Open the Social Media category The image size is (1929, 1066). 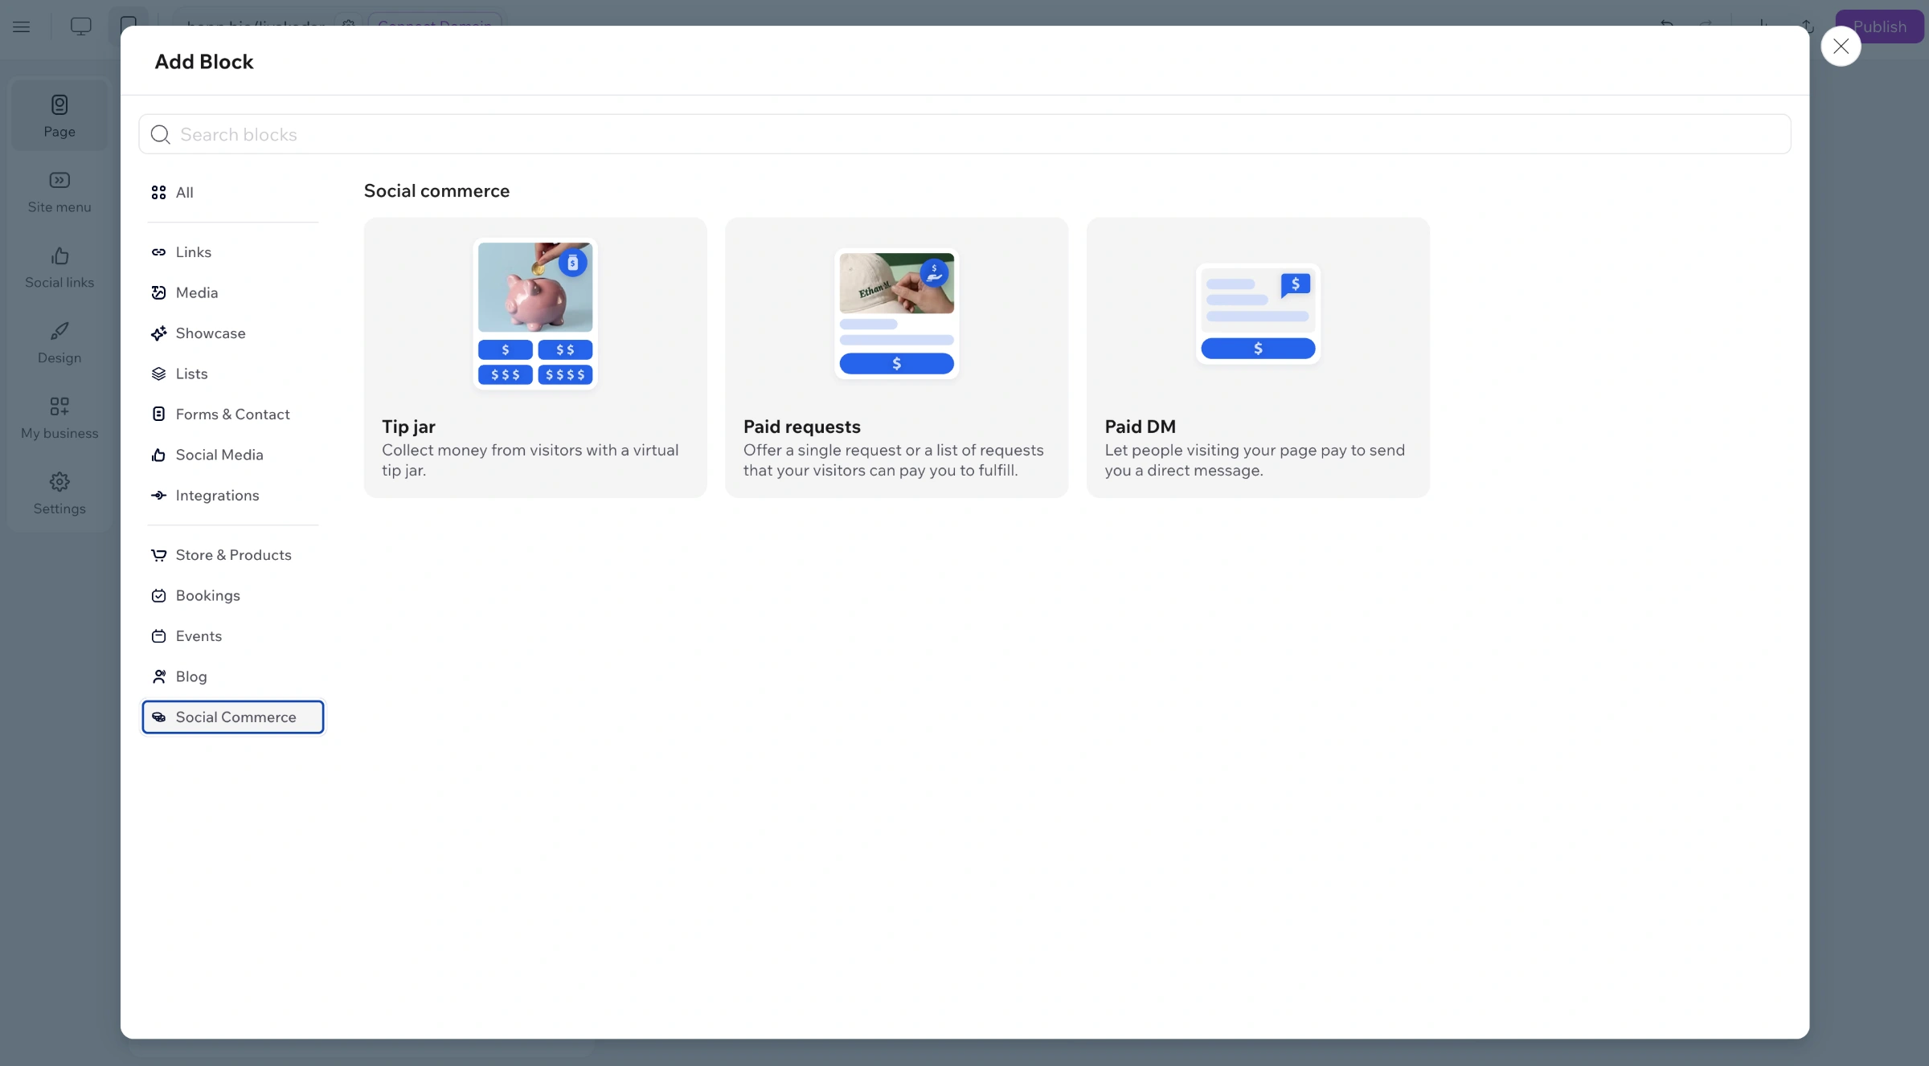[x=233, y=455]
